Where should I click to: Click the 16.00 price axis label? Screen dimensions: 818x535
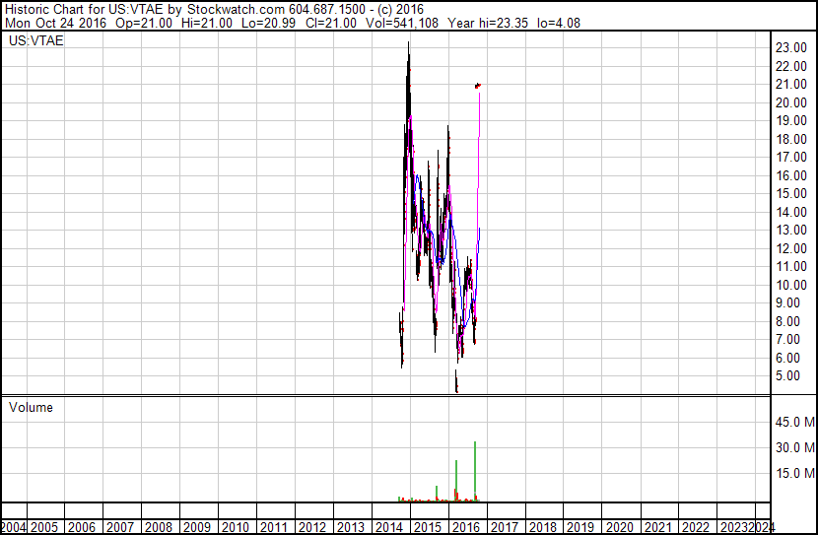pyautogui.click(x=790, y=175)
